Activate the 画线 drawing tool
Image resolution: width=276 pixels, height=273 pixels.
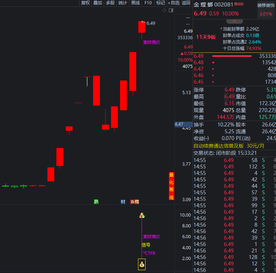(135, 3)
